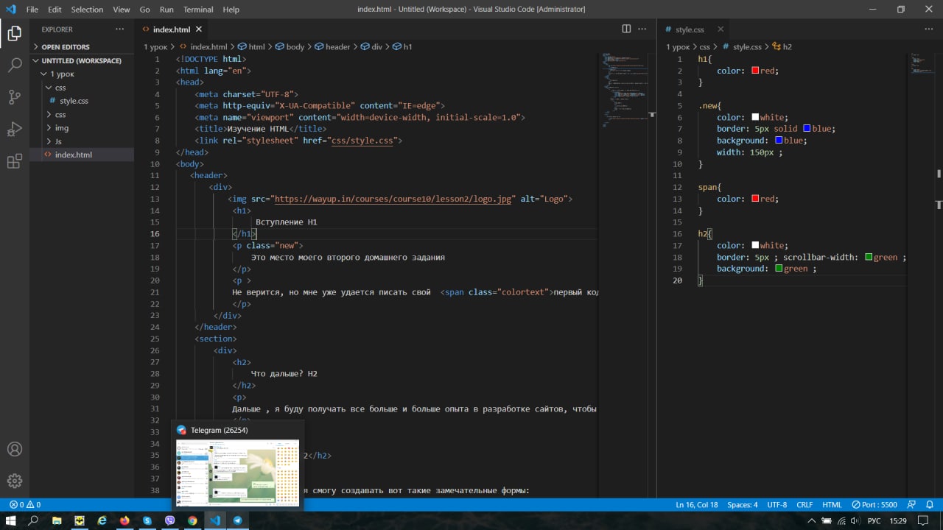Expand the img folder in explorer
The width and height of the screenshot is (943, 530).
coord(62,128)
